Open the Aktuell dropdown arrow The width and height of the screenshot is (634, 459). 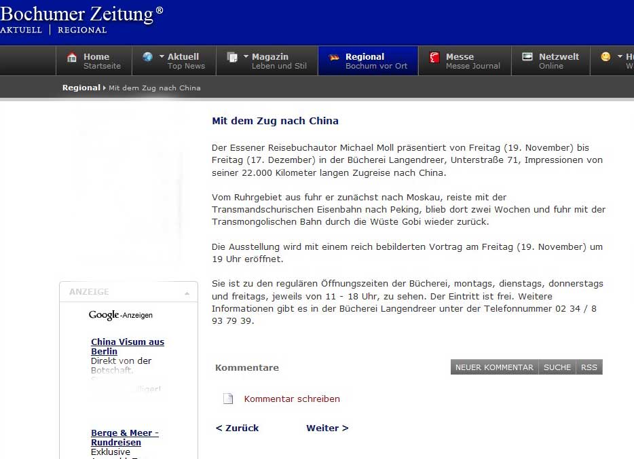(x=162, y=57)
